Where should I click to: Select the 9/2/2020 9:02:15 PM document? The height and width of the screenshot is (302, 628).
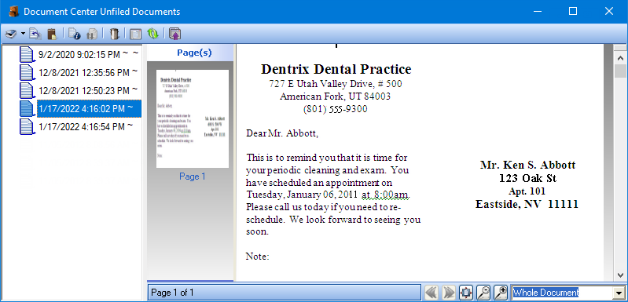[79, 54]
